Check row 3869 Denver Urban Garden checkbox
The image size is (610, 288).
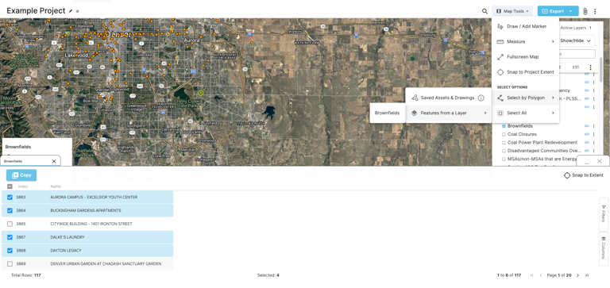(10, 264)
